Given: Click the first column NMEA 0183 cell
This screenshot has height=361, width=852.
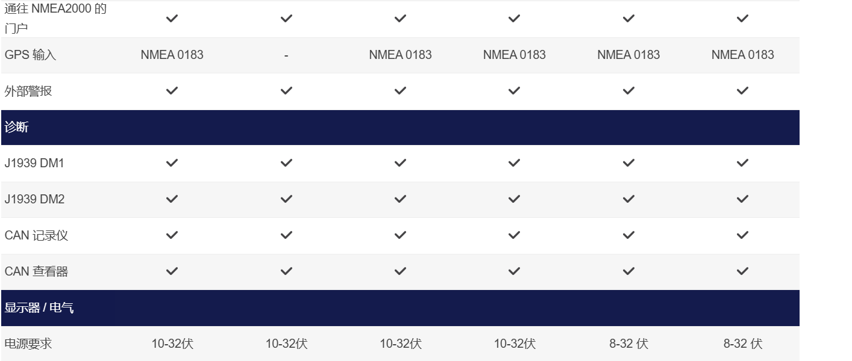Looking at the screenshot, I should click(172, 55).
